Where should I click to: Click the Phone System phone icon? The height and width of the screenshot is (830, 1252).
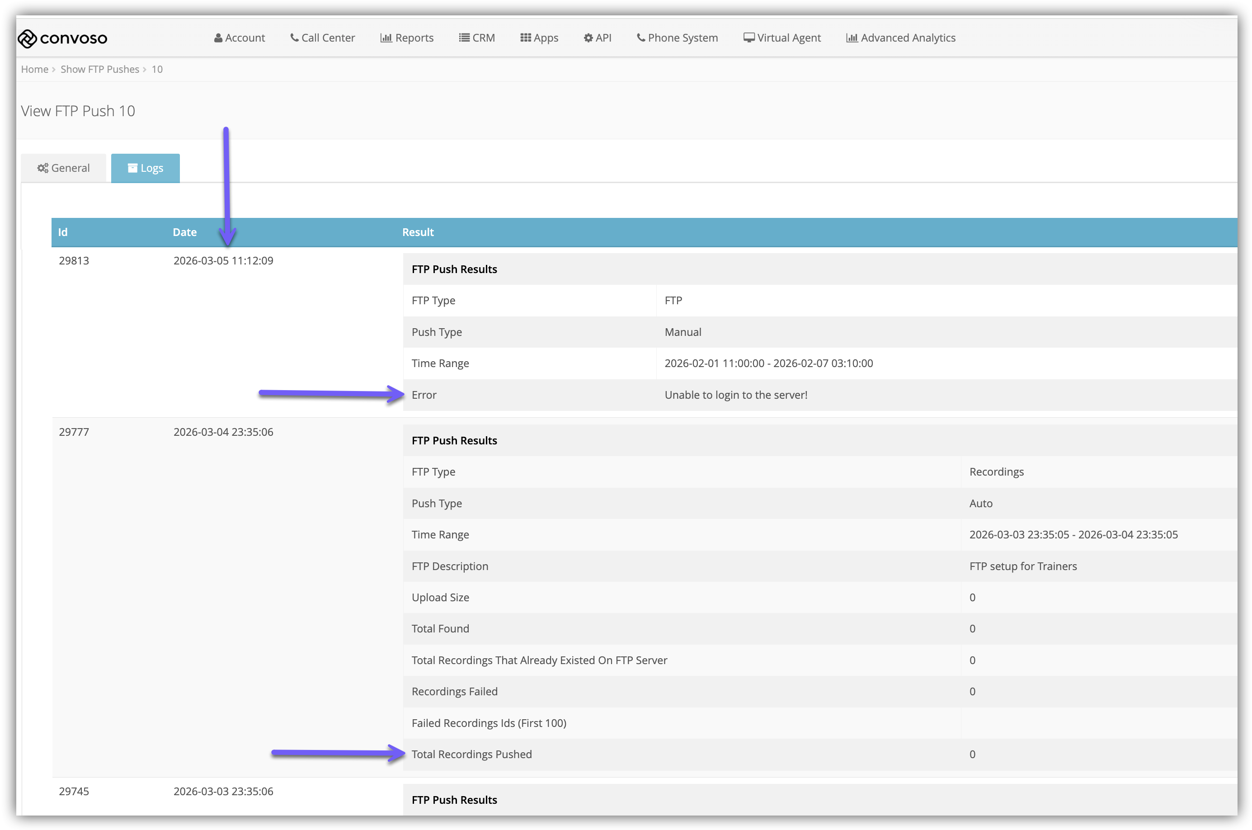(x=641, y=38)
